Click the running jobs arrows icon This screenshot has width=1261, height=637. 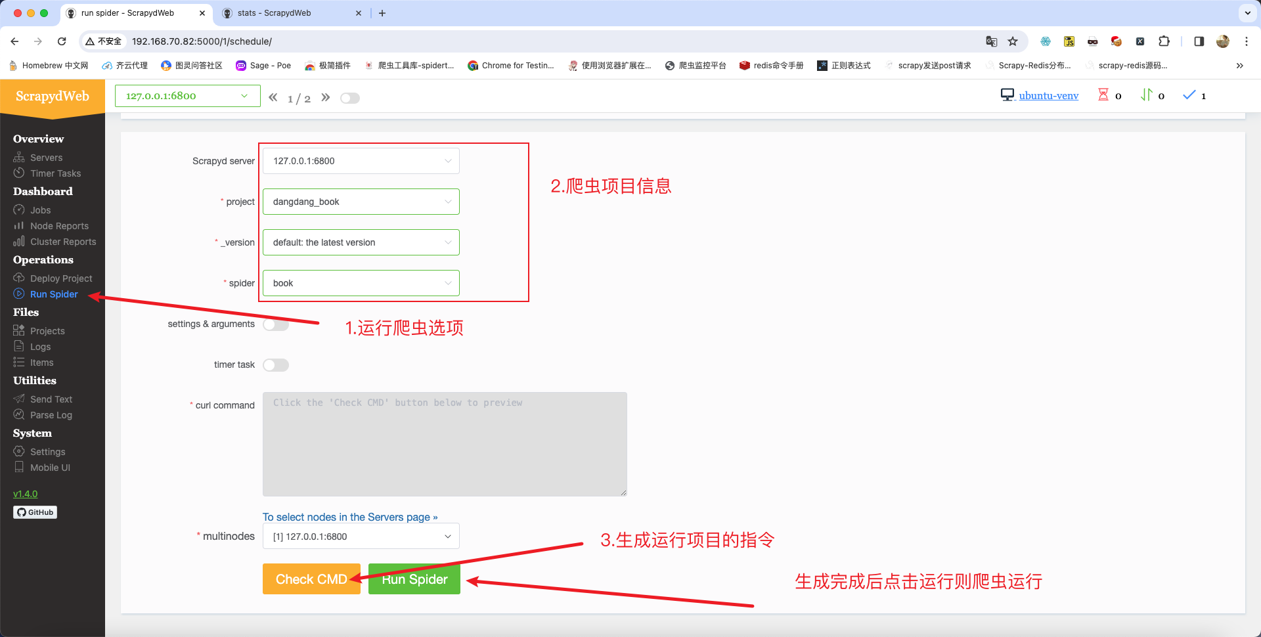coord(1146,95)
